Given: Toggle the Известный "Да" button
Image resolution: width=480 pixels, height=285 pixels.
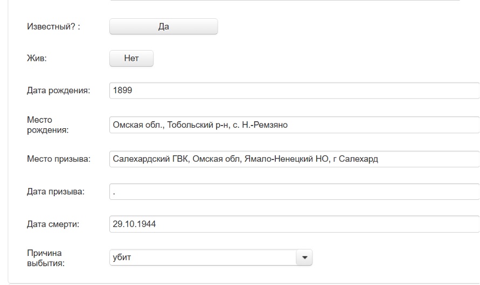Looking at the screenshot, I should tap(163, 26).
